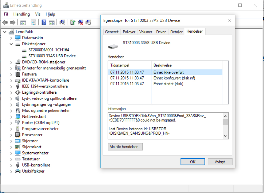Toggle the show/hide console tree toolbar icon

pos(23,22)
